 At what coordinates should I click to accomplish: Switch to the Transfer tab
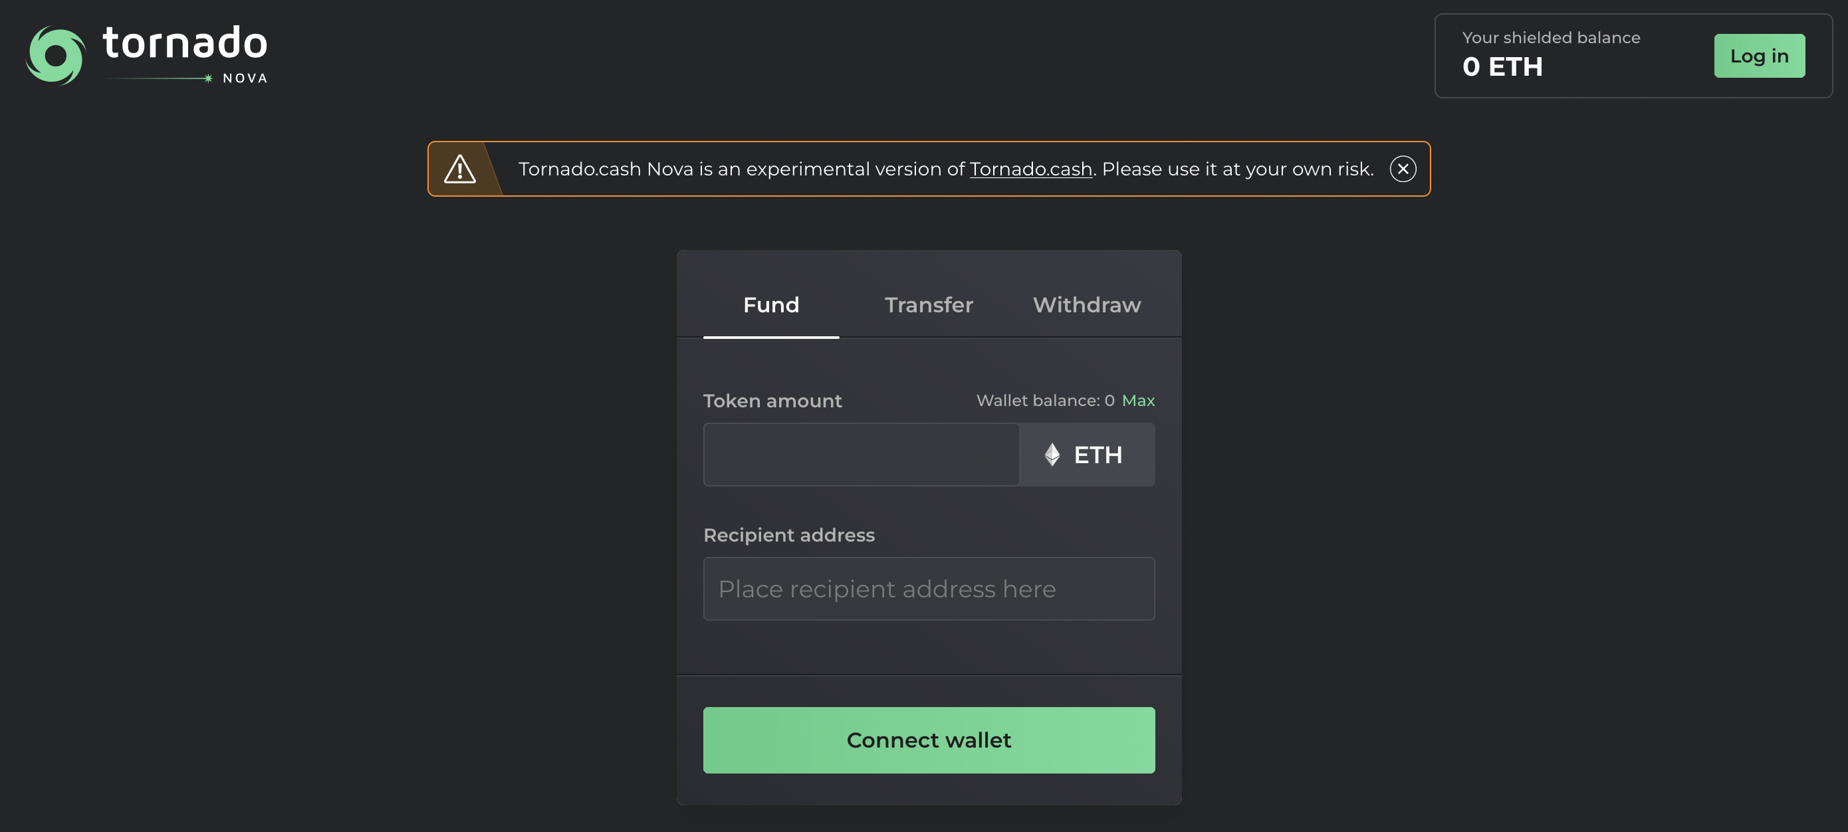[x=928, y=305]
